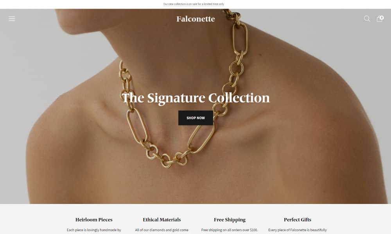Go to homepage via Falconette logo
This screenshot has width=391, height=234.
(195, 19)
